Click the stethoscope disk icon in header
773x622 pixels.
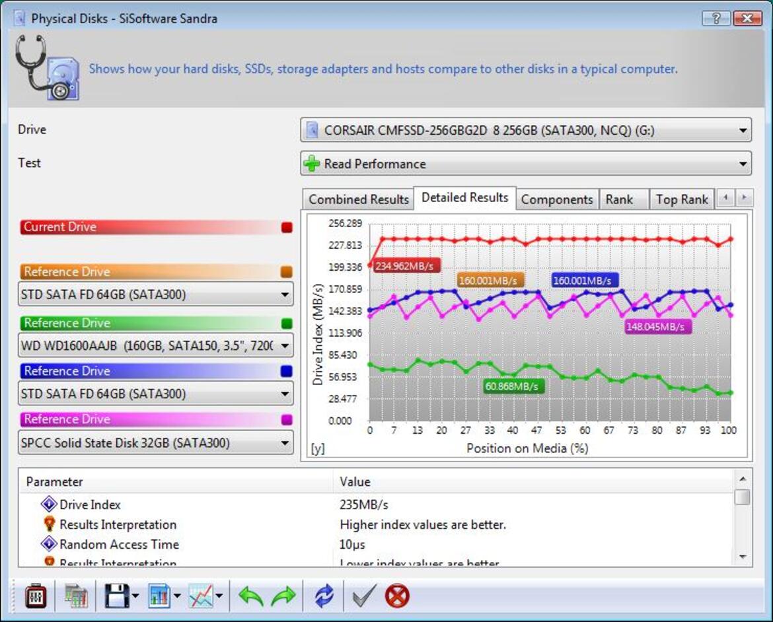tap(48, 67)
